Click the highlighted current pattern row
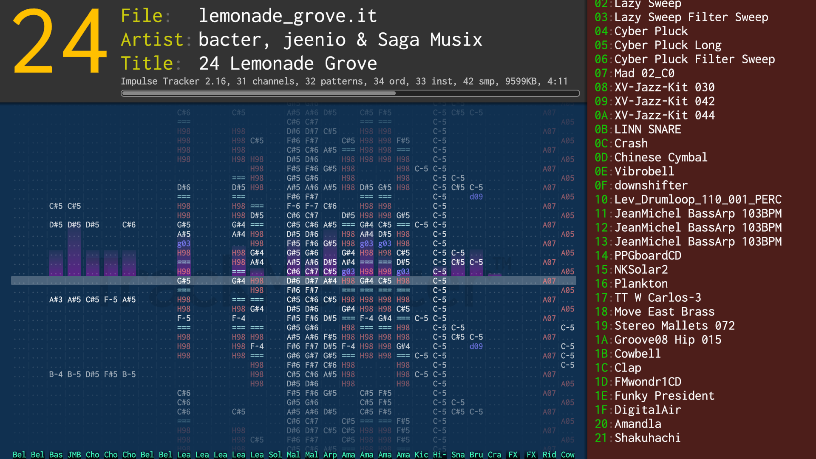Viewport: 816px width, 459px height. coord(293,281)
